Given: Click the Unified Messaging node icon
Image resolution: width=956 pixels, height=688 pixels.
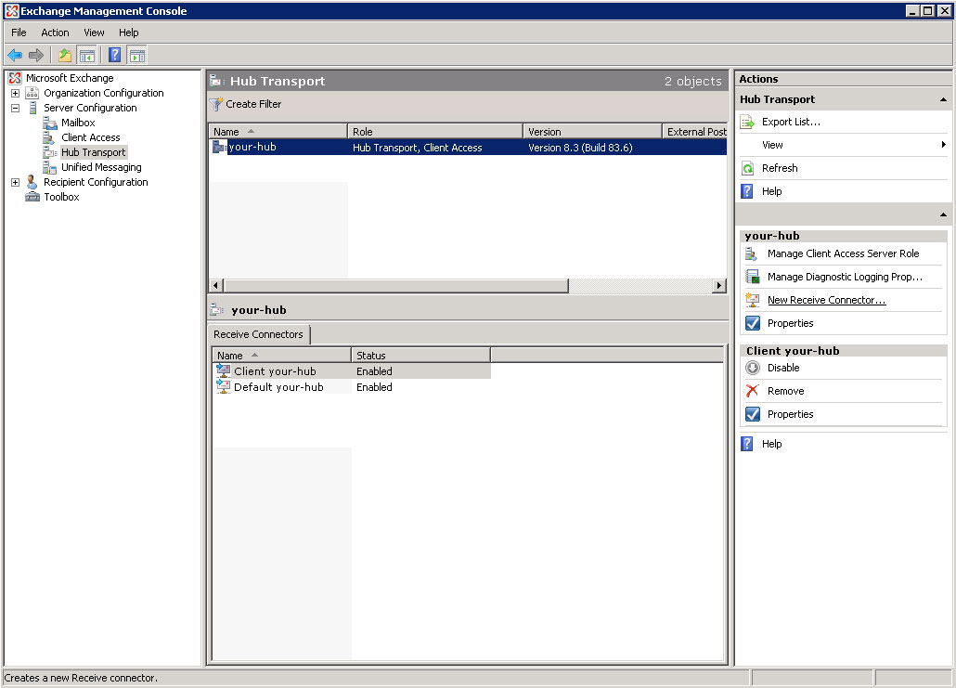Looking at the screenshot, I should click(50, 167).
